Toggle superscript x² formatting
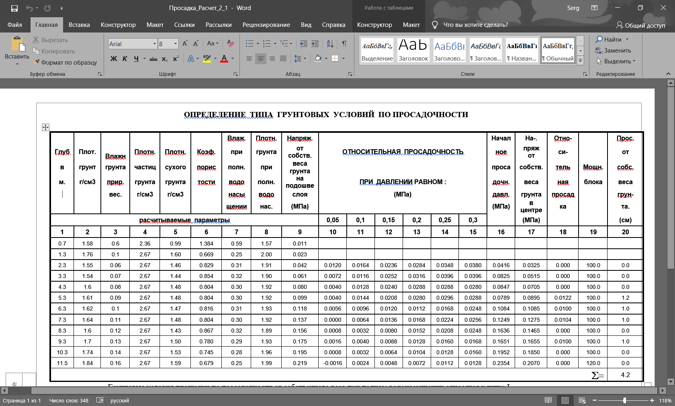Viewport: 675px width, 406px height. click(x=176, y=59)
